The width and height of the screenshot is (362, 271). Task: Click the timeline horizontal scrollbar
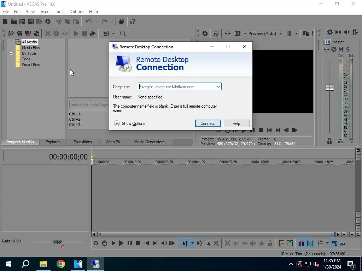pos(216,235)
